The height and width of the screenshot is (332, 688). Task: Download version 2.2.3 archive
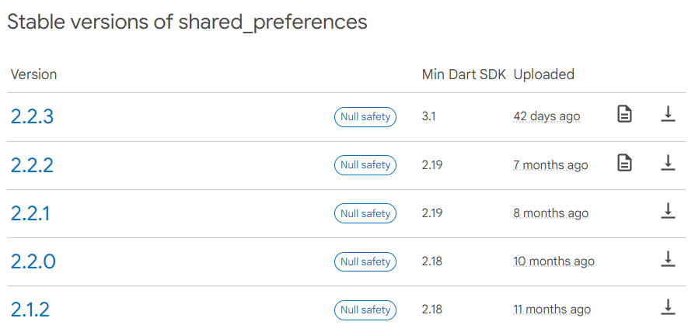[x=668, y=114]
